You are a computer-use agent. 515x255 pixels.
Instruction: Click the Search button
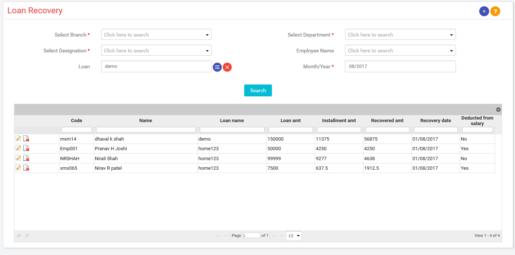pyautogui.click(x=258, y=90)
